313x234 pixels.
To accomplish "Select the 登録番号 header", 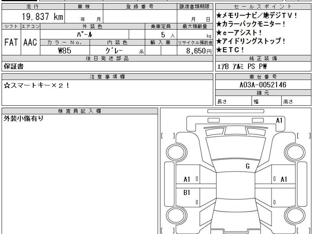I will 140,7.
